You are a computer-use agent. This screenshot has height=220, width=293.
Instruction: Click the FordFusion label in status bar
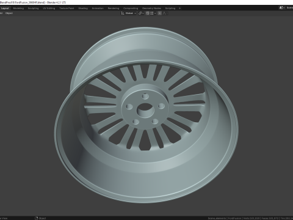234,218
